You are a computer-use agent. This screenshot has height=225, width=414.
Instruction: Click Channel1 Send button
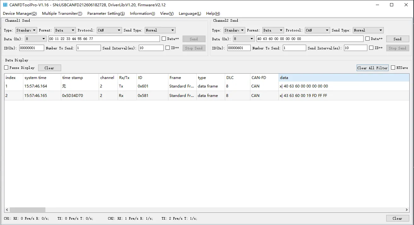point(194,39)
